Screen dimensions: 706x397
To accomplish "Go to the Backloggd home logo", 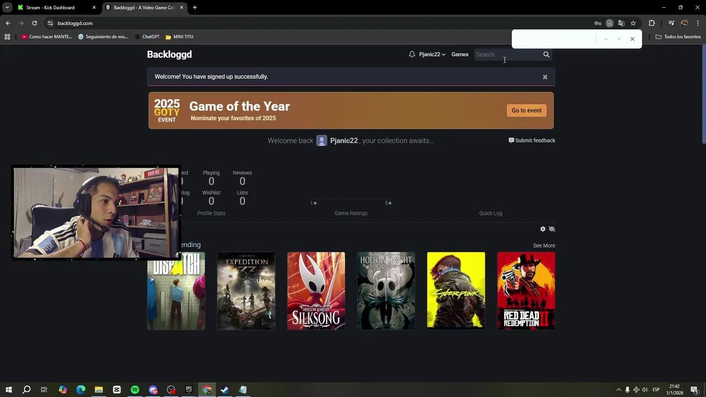I will (169, 54).
